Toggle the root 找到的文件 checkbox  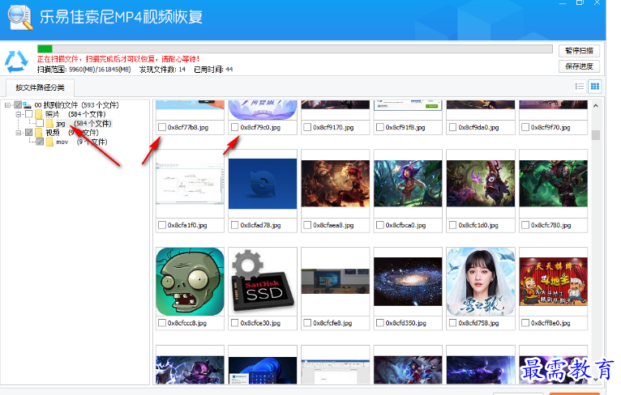point(18,104)
